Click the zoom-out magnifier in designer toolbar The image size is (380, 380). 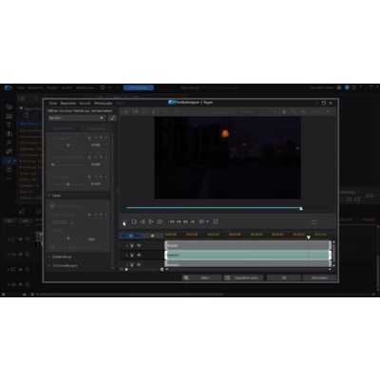point(294,111)
